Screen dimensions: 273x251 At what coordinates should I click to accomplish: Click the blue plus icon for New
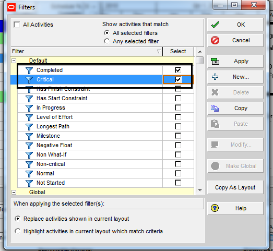tap(215, 77)
